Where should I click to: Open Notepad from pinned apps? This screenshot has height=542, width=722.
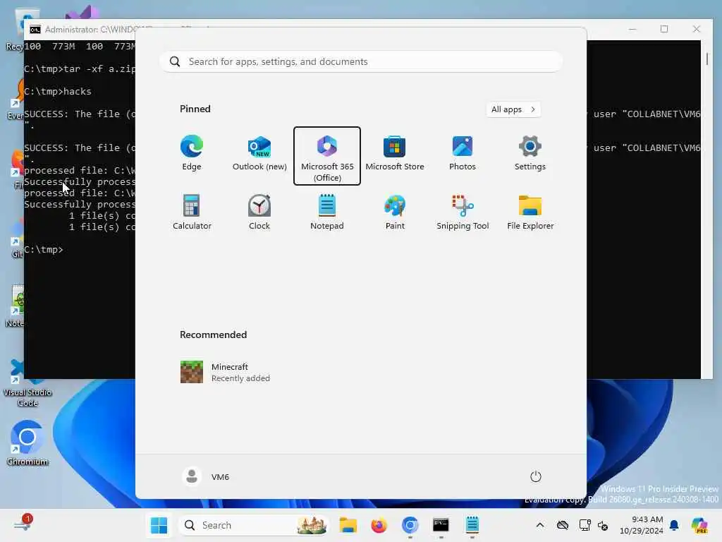(327, 213)
